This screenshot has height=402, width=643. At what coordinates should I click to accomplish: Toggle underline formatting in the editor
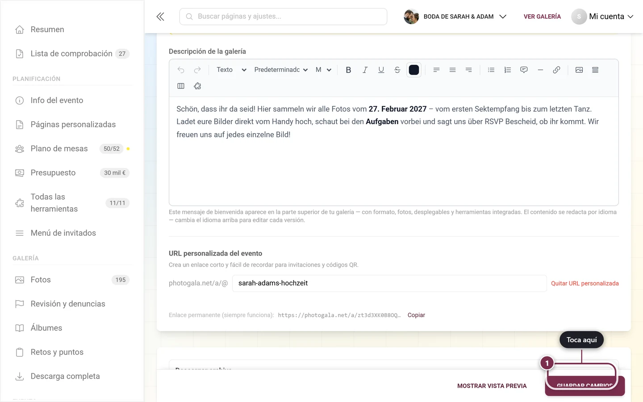pos(381,70)
